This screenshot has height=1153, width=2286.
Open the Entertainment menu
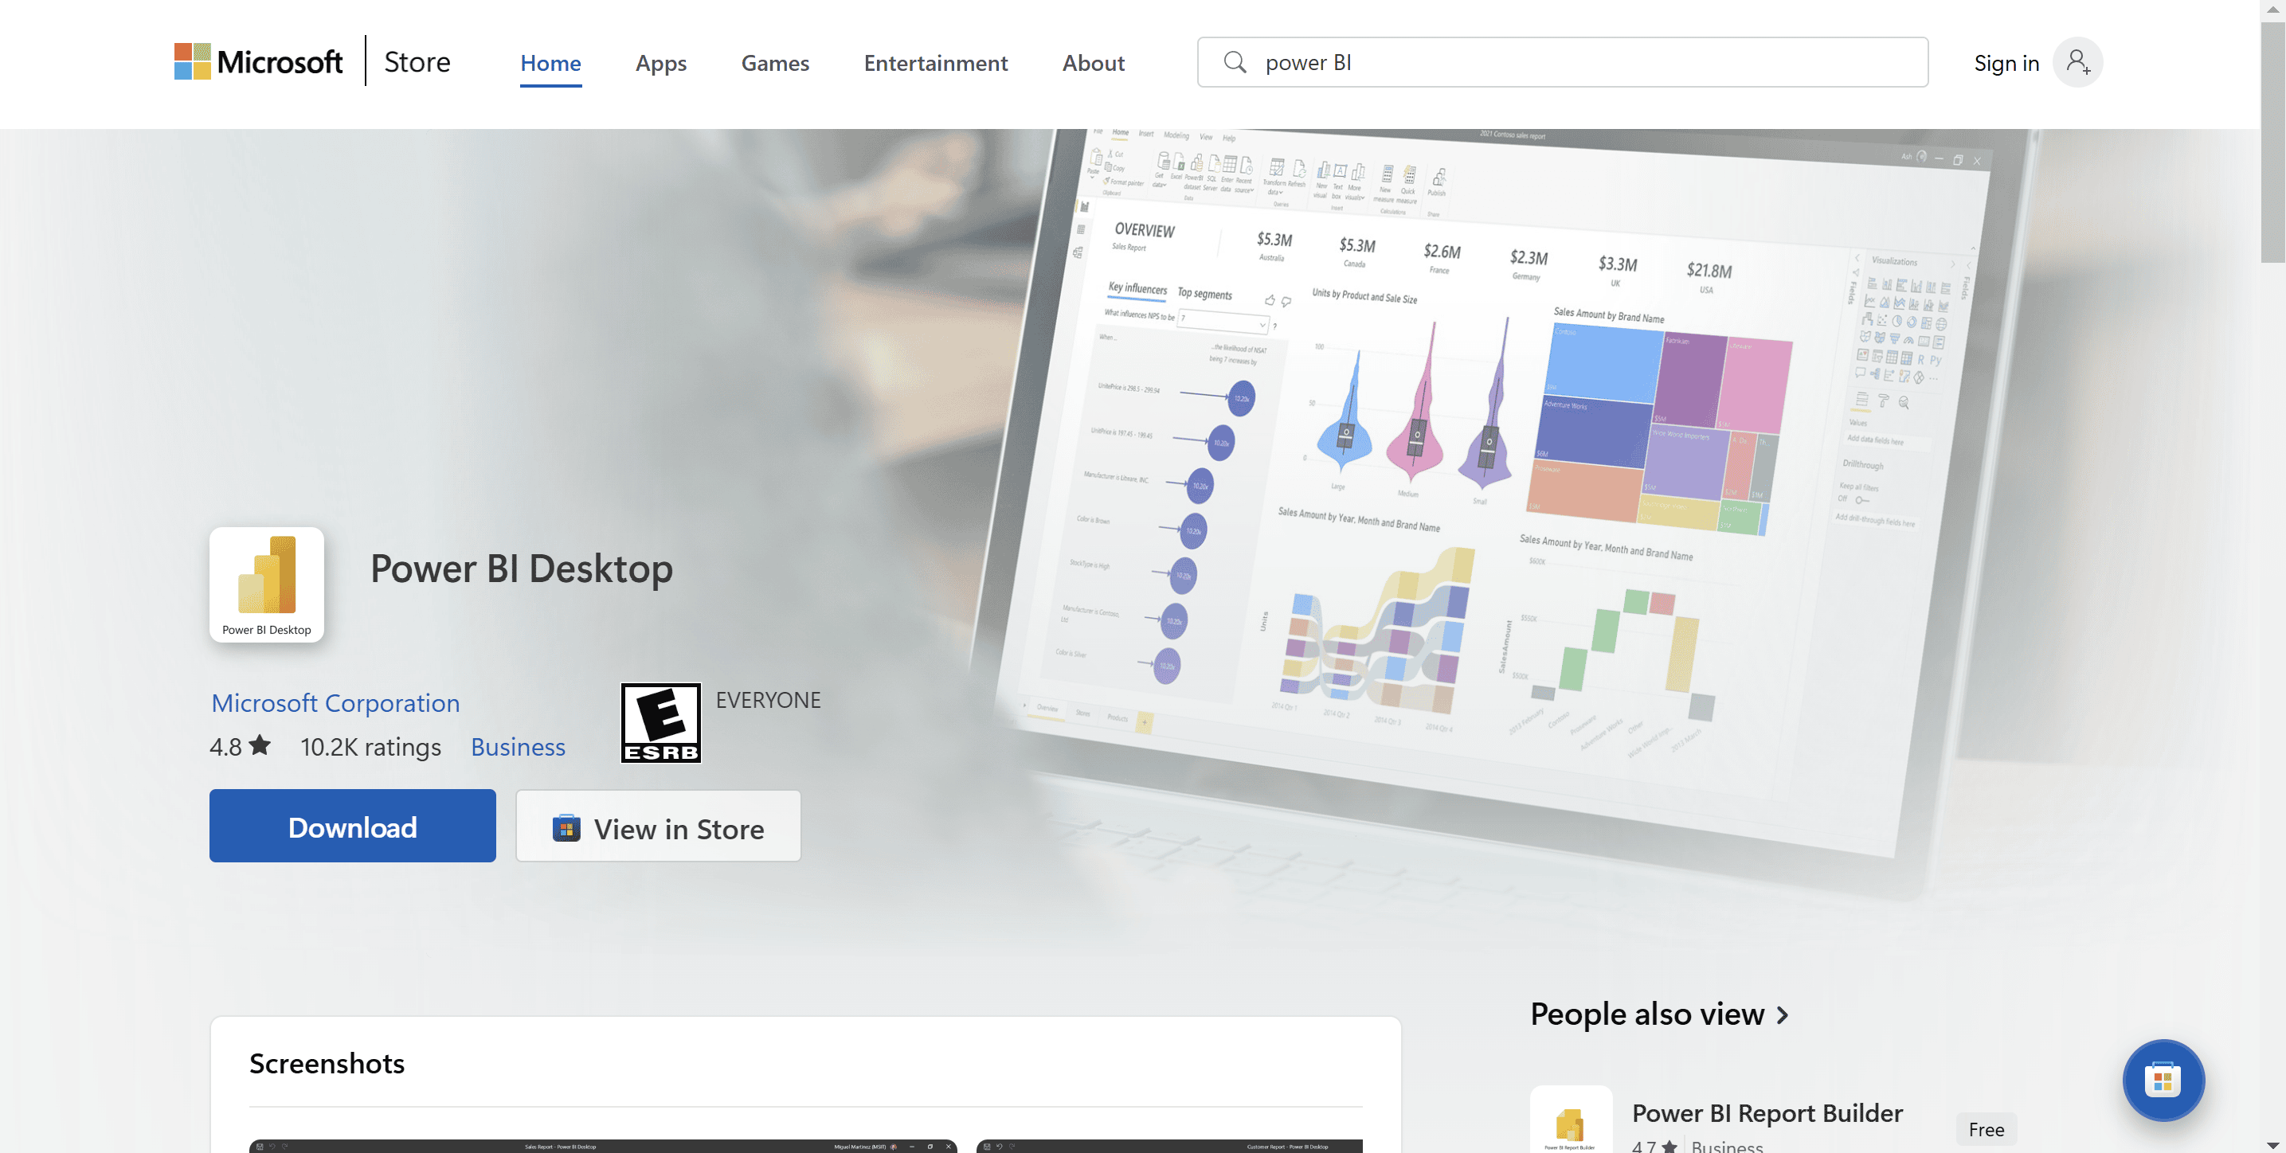click(x=935, y=63)
